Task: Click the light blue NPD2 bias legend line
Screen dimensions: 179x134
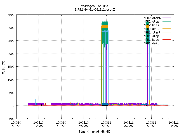Action: click(x=166, y=25)
